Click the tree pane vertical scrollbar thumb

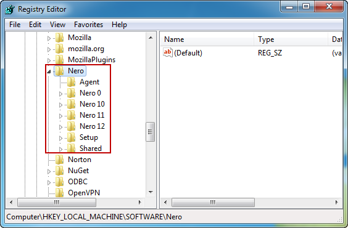click(x=150, y=132)
